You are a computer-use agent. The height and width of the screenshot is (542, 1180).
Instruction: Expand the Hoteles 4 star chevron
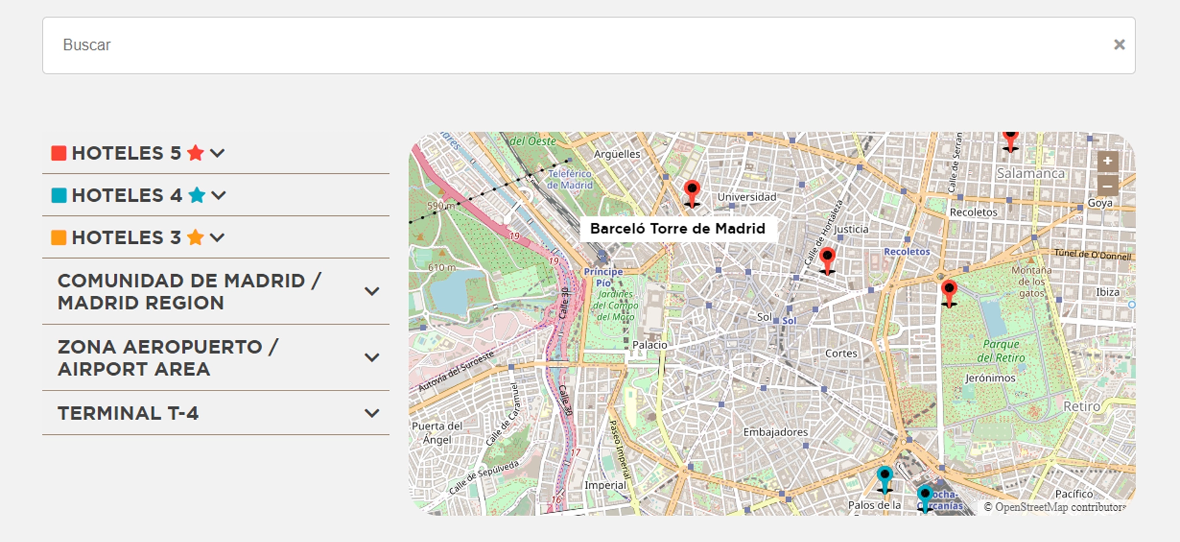pyautogui.click(x=218, y=196)
